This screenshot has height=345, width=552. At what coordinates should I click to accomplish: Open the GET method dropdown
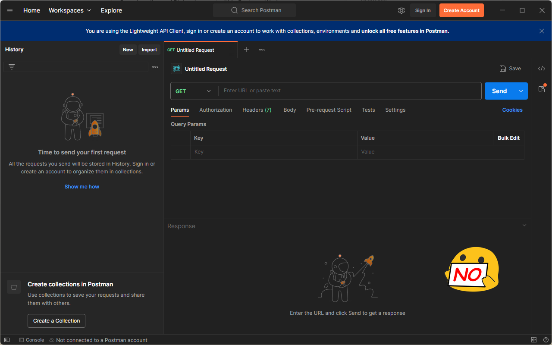point(194,91)
